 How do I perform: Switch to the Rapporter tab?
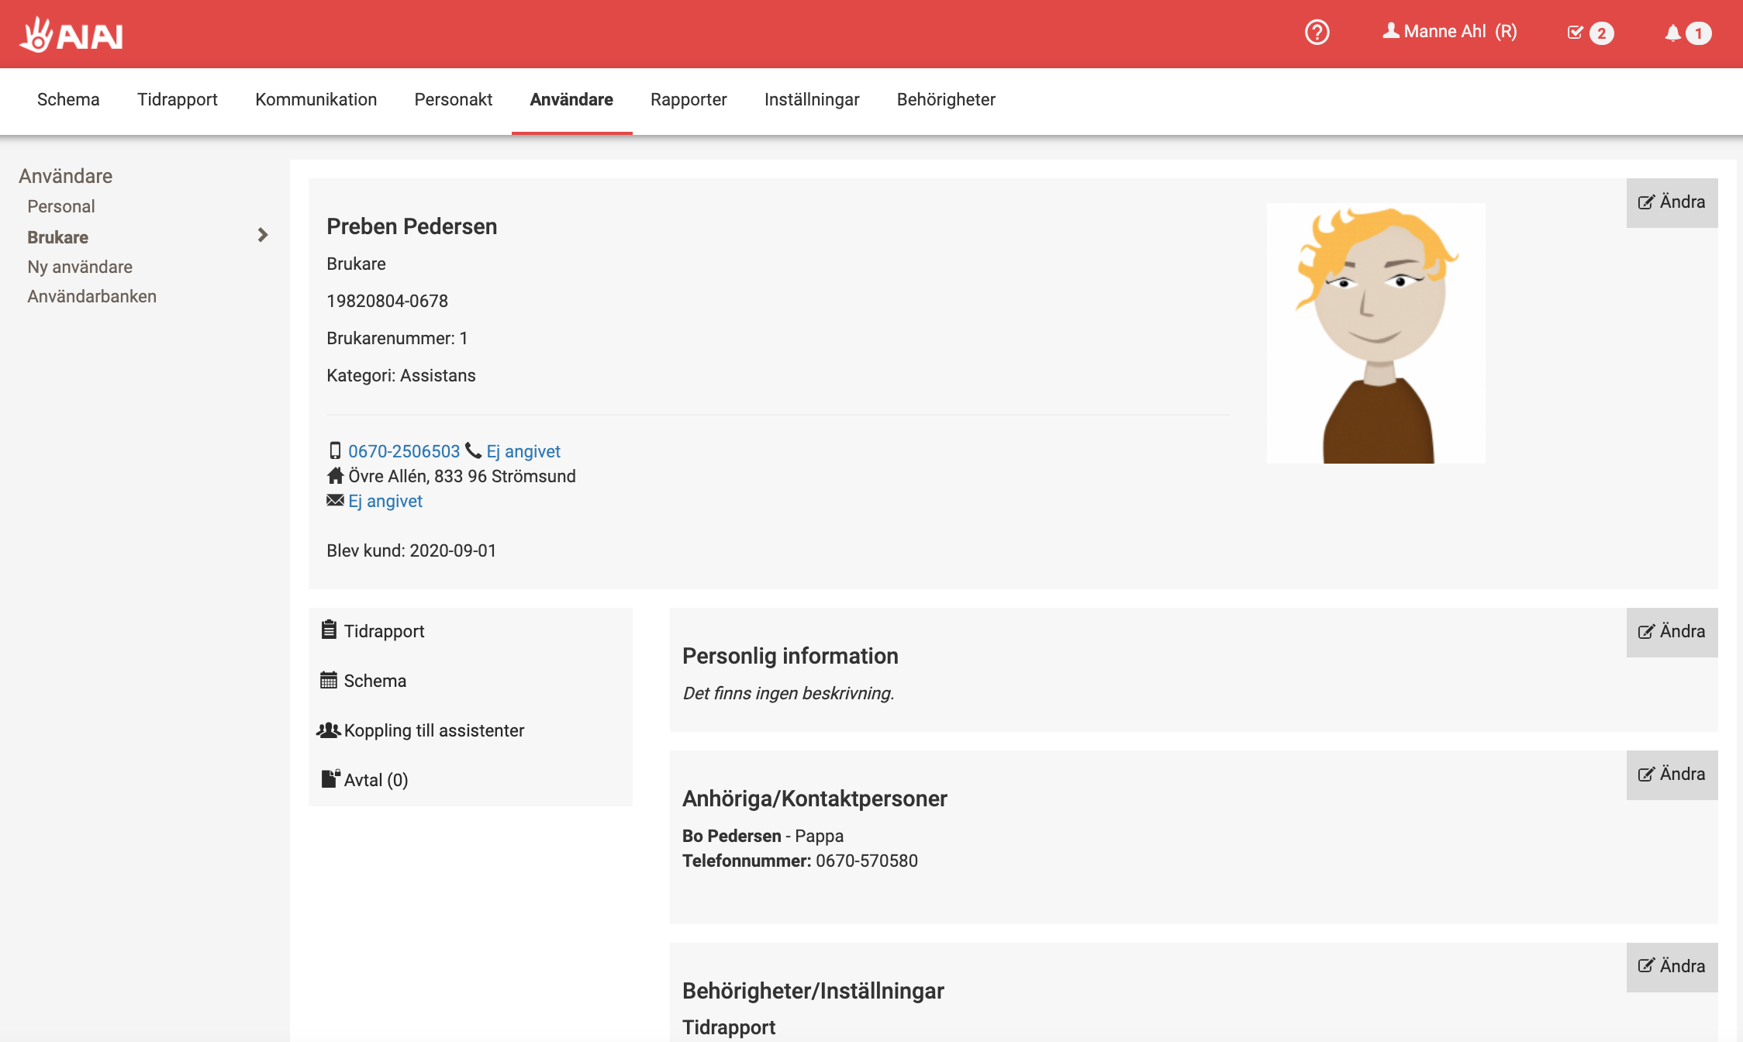(689, 100)
